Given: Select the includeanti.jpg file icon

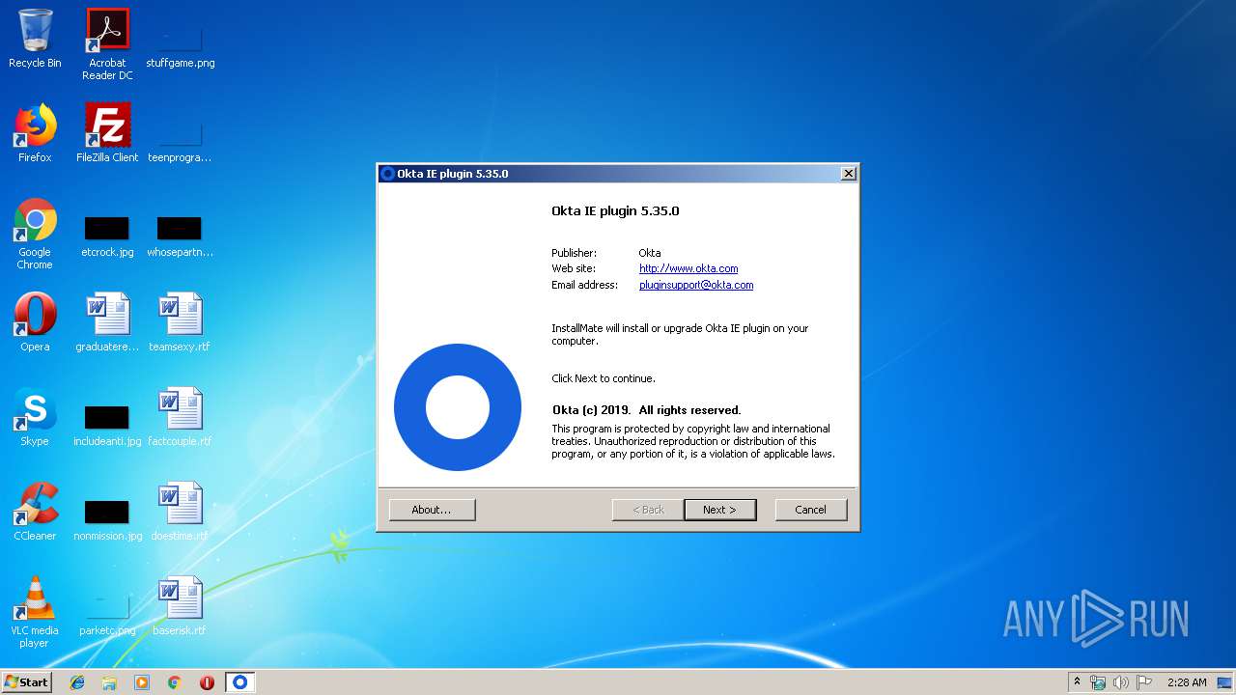Looking at the screenshot, I should pos(107,425).
